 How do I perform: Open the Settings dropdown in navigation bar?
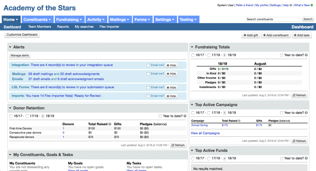[165, 19]
